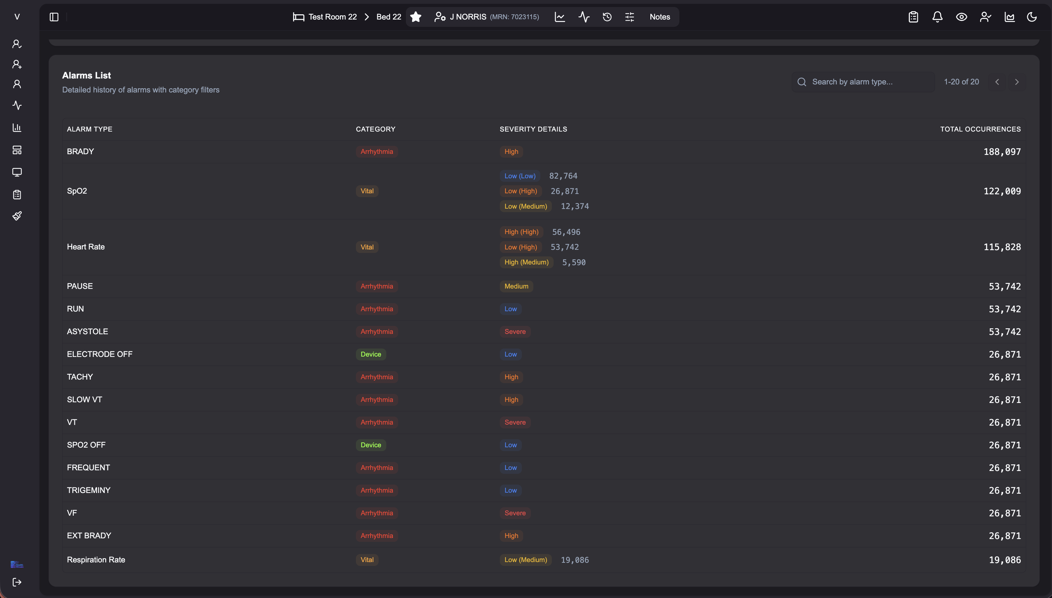
Task: Click the Search by alarm type field
Action: tap(863, 82)
